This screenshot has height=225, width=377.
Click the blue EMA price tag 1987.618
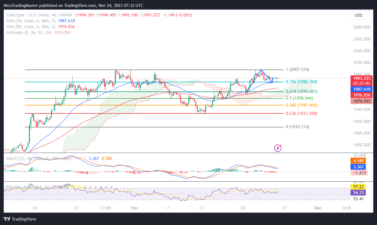coord(361,89)
